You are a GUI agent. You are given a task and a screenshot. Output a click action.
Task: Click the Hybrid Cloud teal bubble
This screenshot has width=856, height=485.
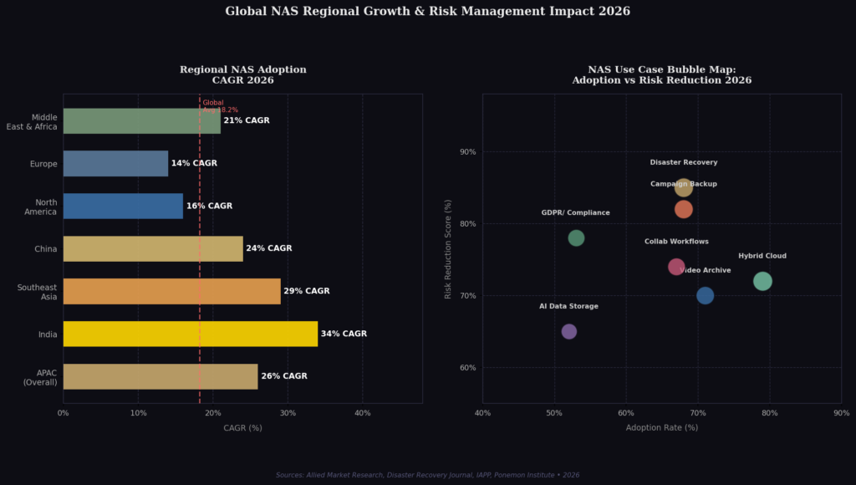762,281
